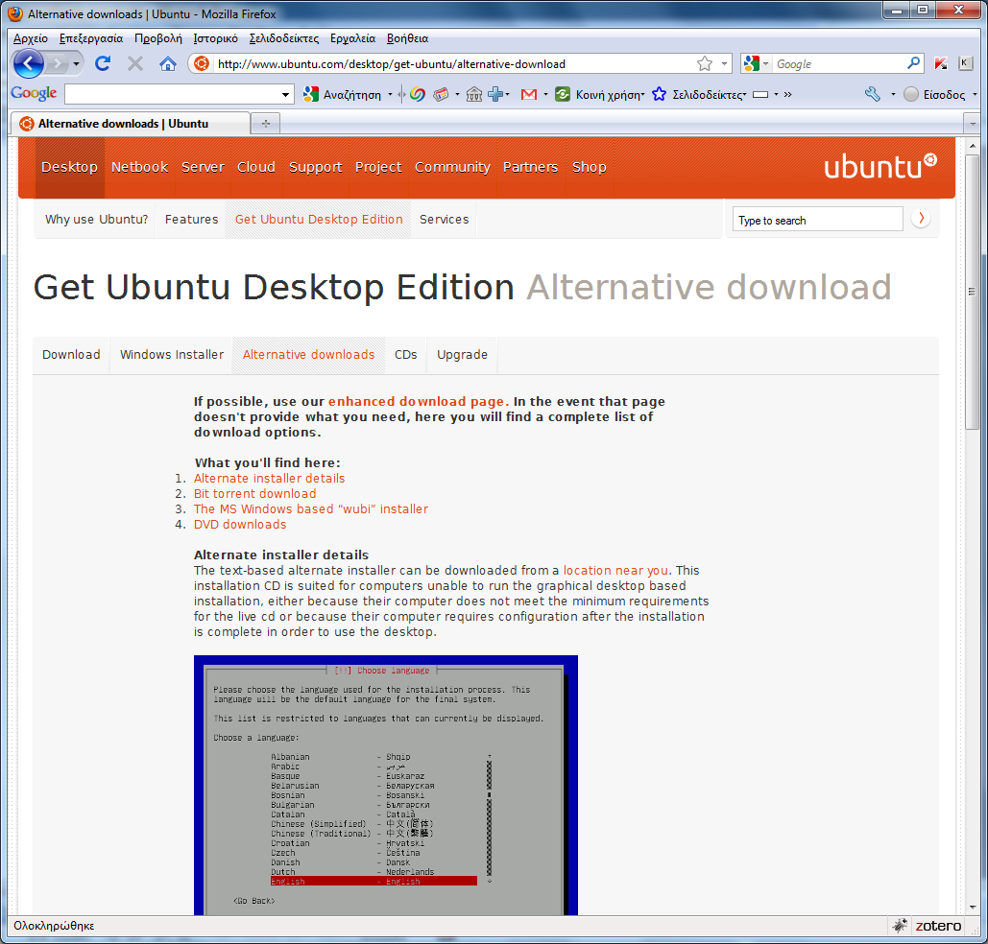The image size is (988, 944).
Task: Submit site search with arrow button
Action: (921, 219)
